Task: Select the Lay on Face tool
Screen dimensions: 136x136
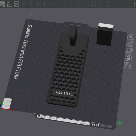Action: [x=72, y=4]
